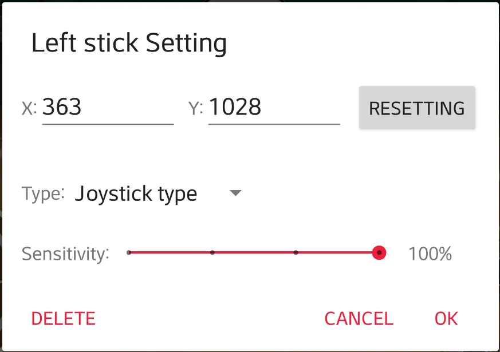Click the "Y:" label before 1028

pos(195,109)
